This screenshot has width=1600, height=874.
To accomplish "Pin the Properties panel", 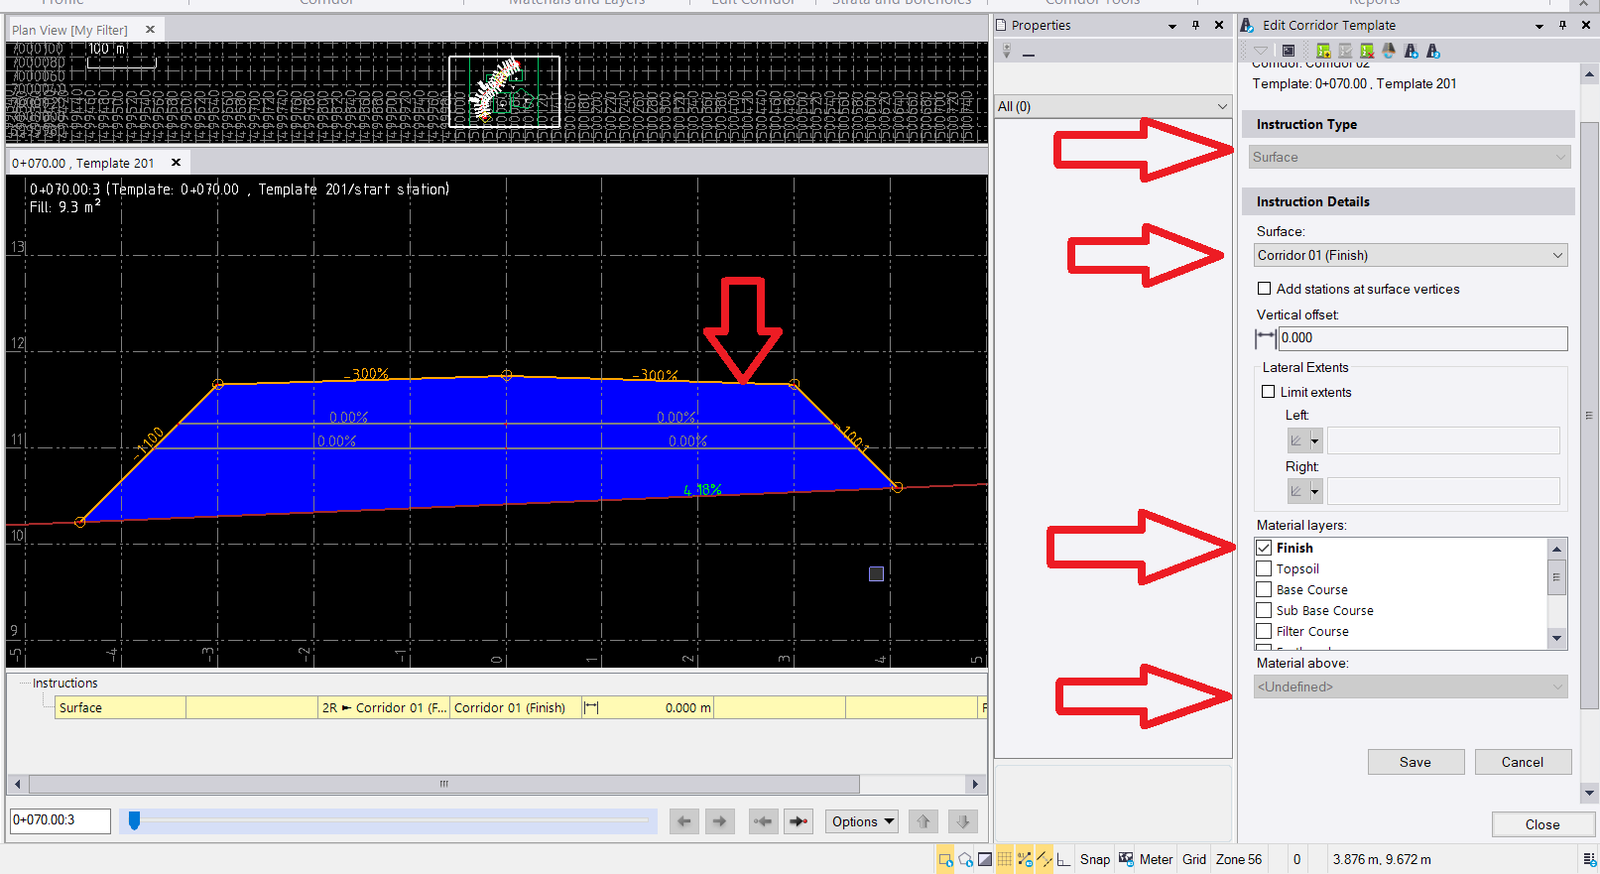I will [1195, 26].
